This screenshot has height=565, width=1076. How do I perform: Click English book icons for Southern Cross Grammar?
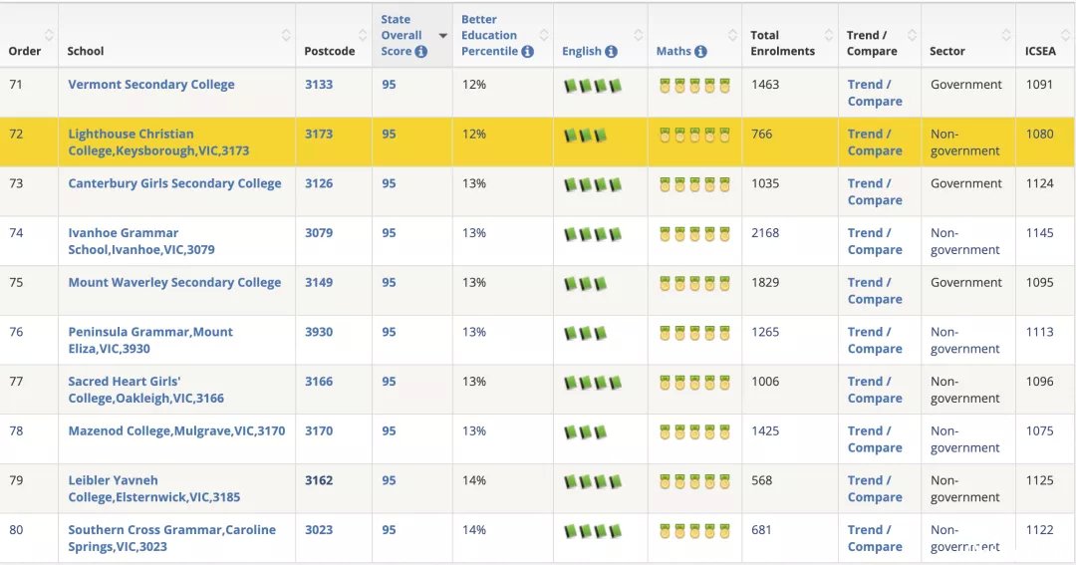pos(593,531)
